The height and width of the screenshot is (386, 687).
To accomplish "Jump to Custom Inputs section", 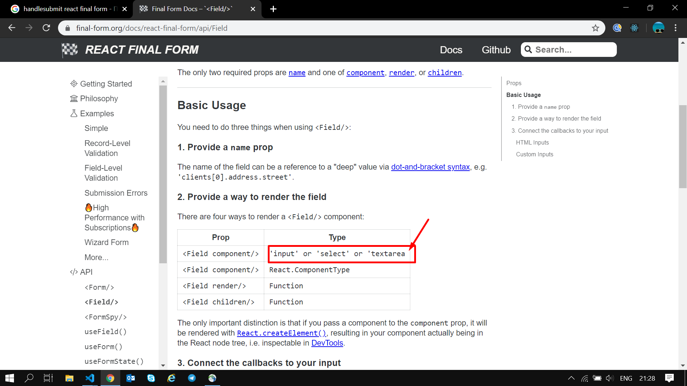I will click(534, 154).
